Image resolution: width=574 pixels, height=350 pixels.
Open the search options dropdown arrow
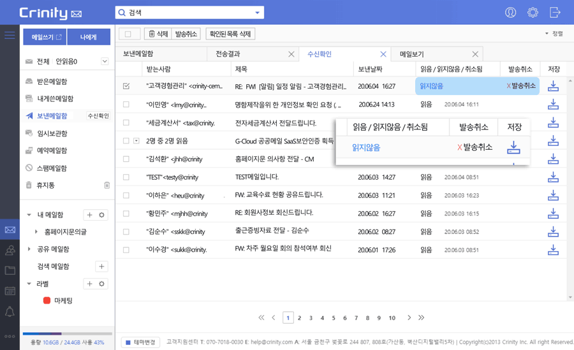(258, 13)
